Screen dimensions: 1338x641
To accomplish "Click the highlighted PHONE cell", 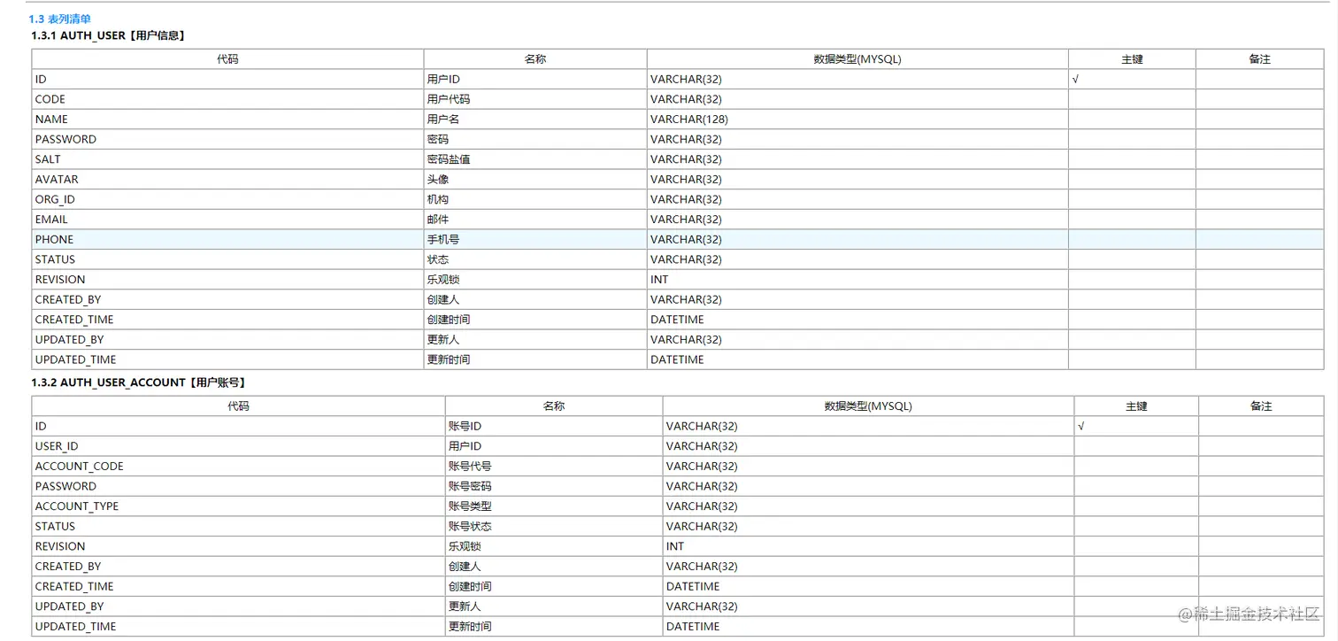I will pos(227,240).
